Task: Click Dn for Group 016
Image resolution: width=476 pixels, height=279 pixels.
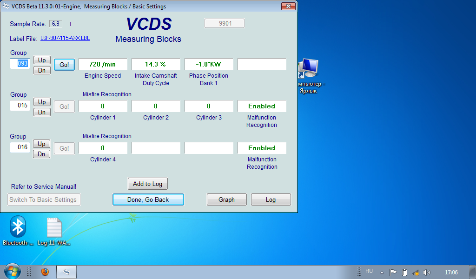Action: pos(42,154)
